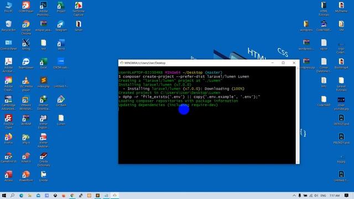Image resolution: width=354 pixels, height=199 pixels.
Task: Launch PowerPoint from the desktop
Action: [26, 176]
